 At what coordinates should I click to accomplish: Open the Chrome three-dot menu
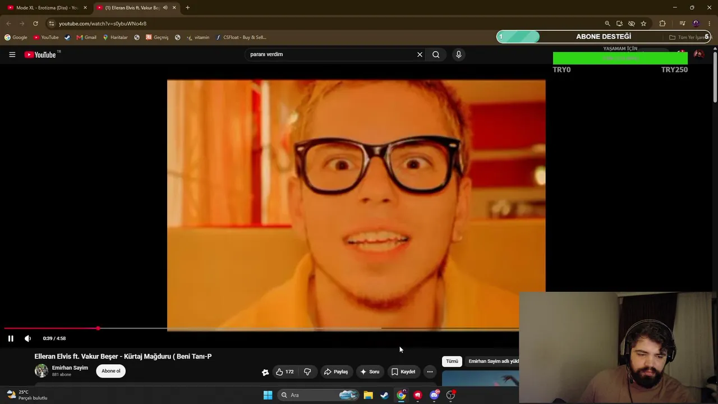click(x=709, y=24)
